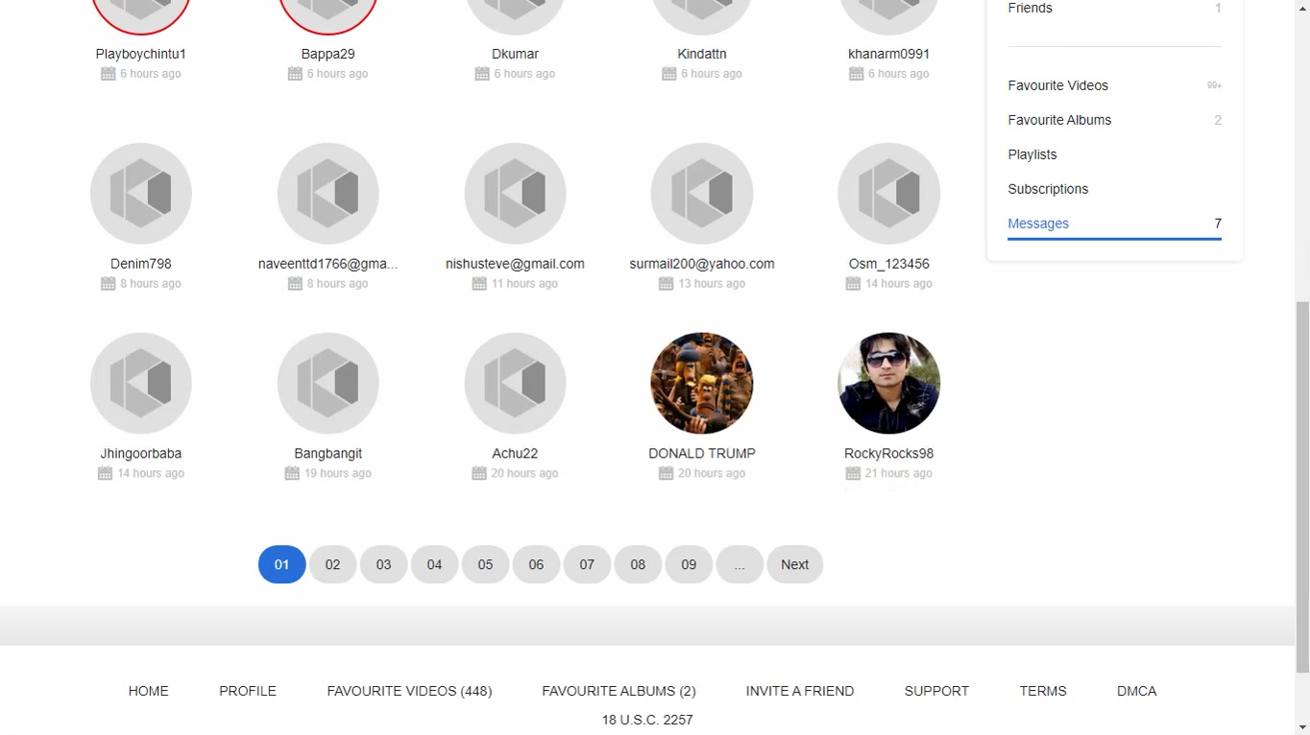This screenshot has width=1310, height=735.
Task: Click the avatar above surmail200@yahoo.com
Action: click(702, 194)
